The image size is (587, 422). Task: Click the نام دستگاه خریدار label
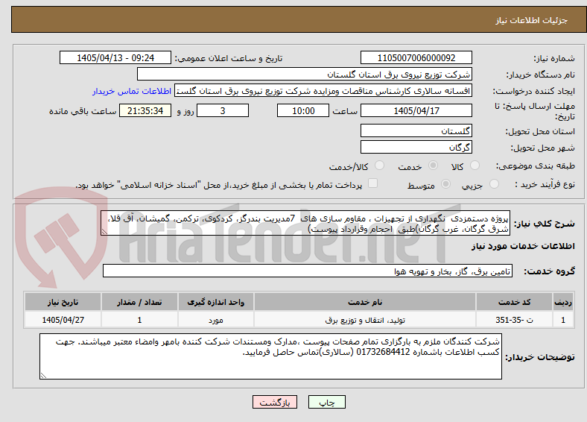(x=541, y=75)
